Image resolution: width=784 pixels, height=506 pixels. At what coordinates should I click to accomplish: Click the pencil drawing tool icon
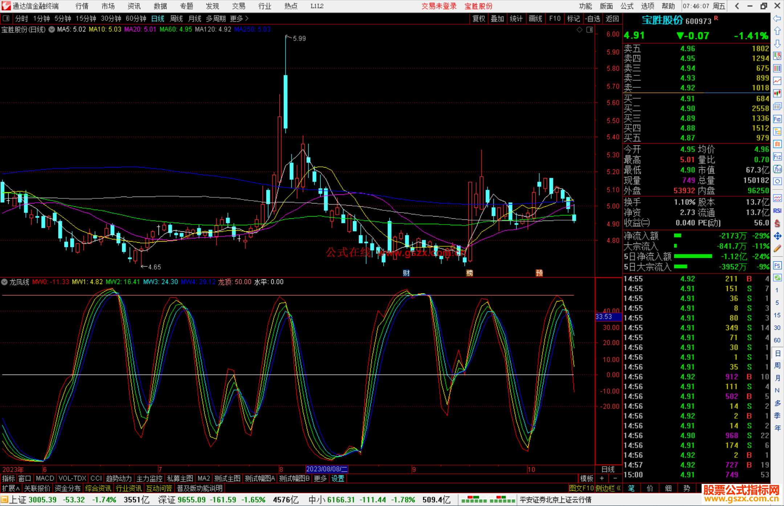click(x=777, y=248)
